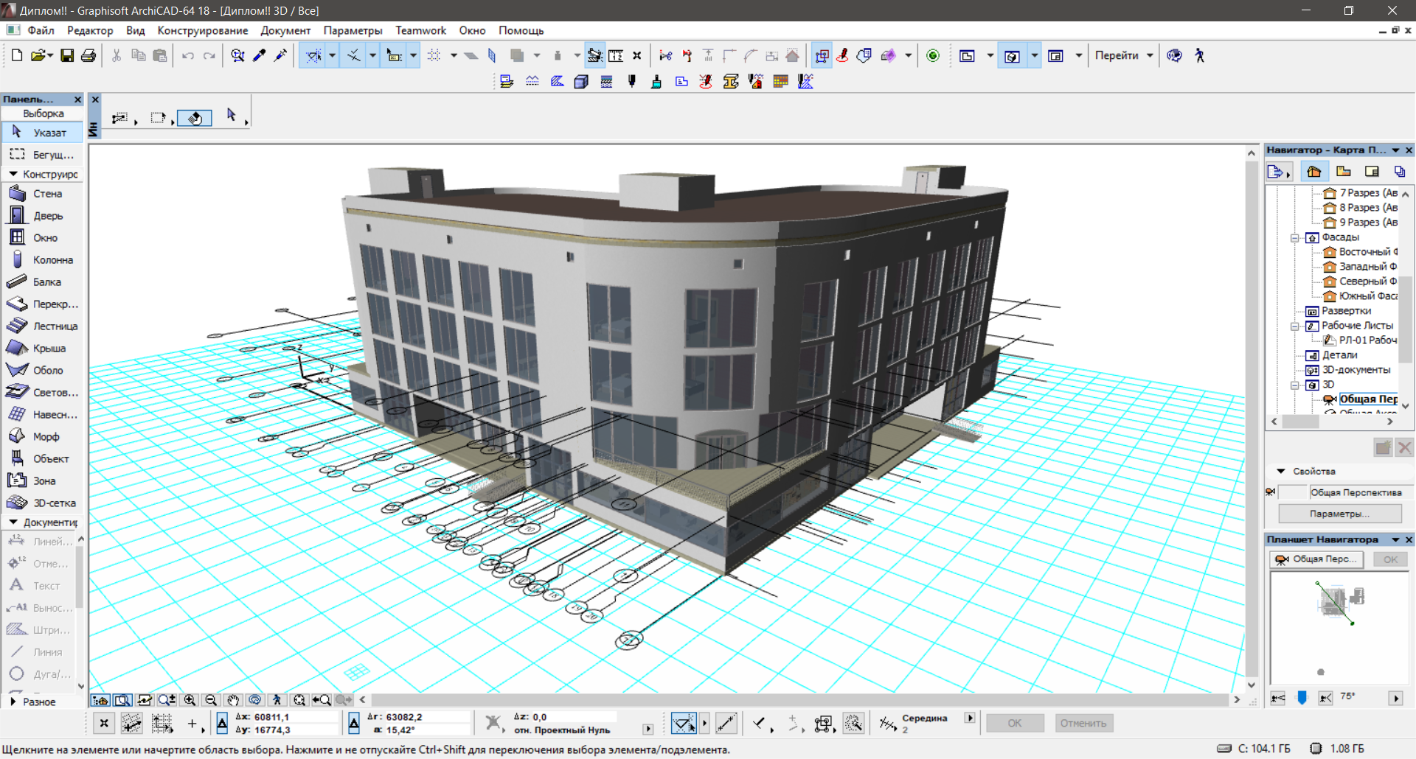
Task: Open the dropdown arrow beside the 3D window button
Action: [1034, 55]
